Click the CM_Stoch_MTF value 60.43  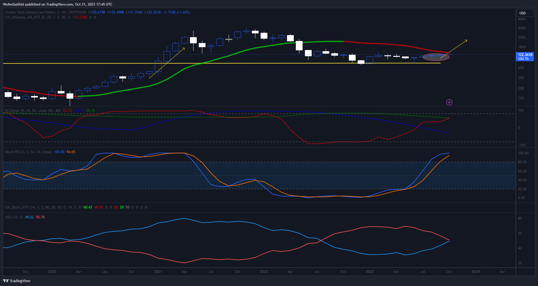coord(88,207)
